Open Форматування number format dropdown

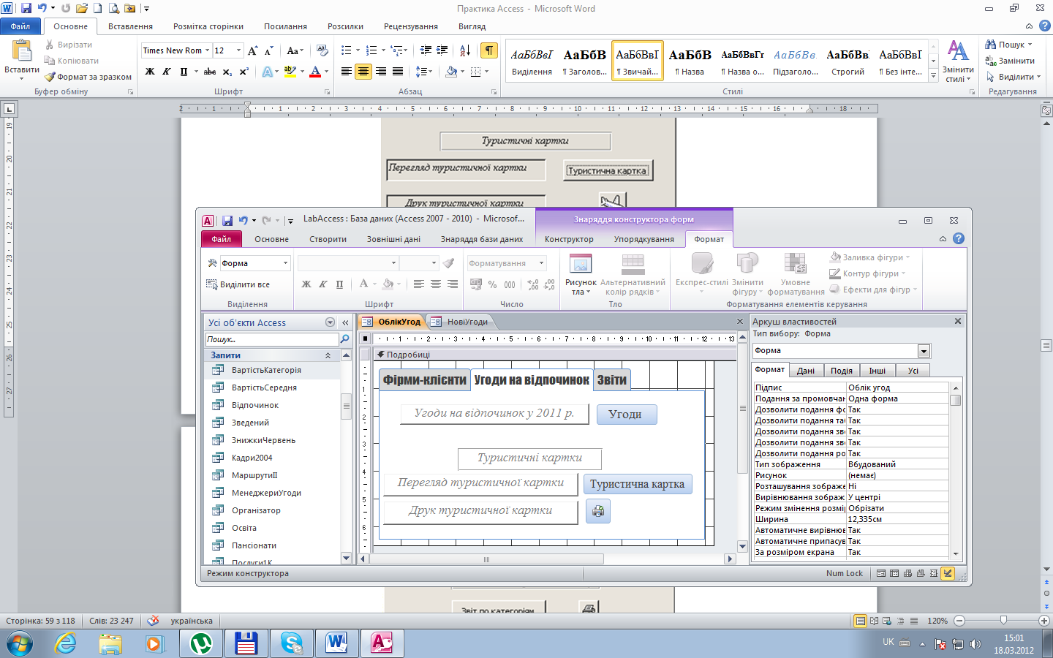(x=542, y=263)
